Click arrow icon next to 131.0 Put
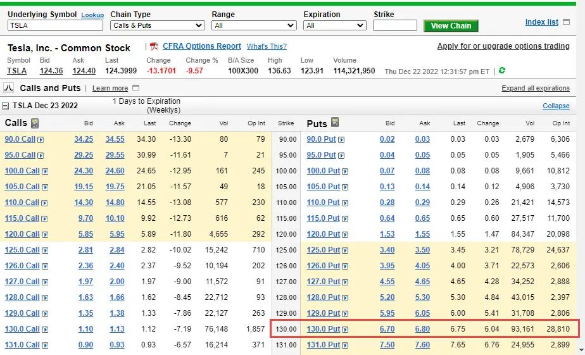 (x=345, y=346)
